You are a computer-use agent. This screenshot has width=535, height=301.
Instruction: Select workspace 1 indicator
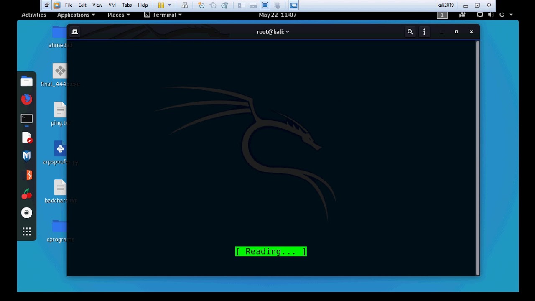tap(442, 15)
